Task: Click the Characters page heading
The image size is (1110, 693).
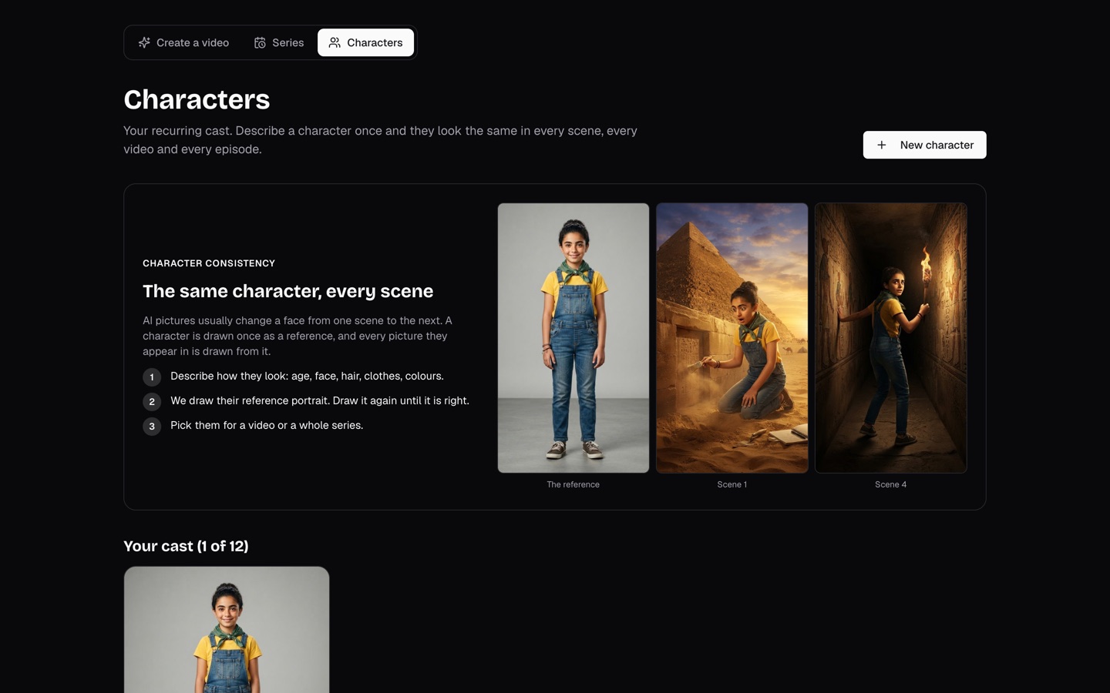Action: 197,99
